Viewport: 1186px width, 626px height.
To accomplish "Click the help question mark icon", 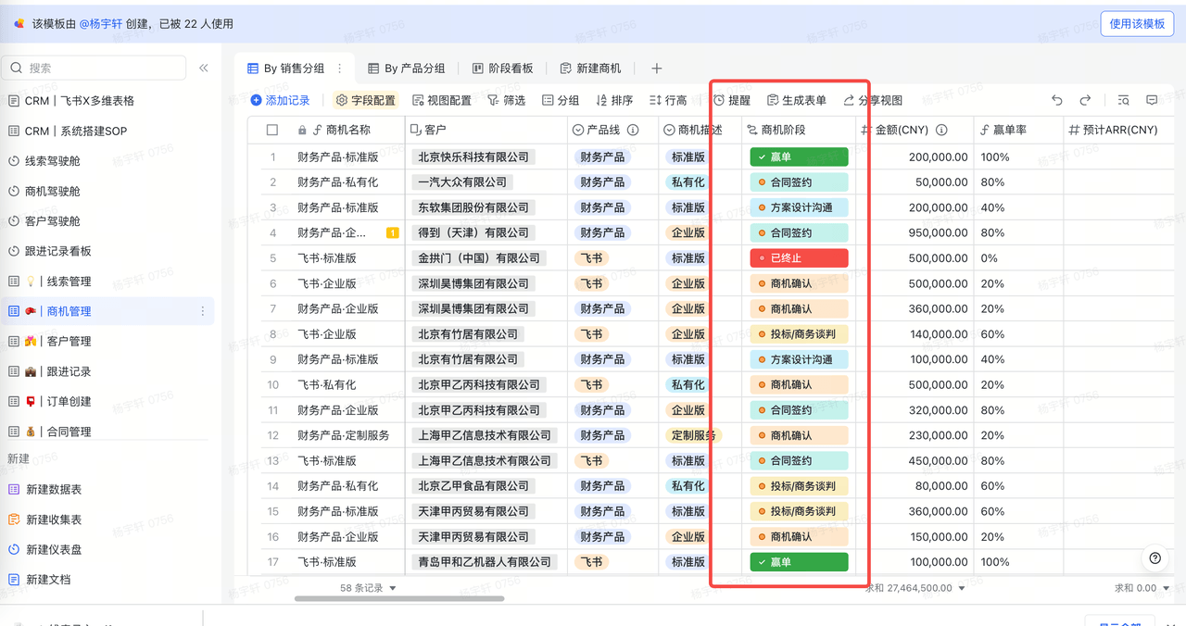I will [x=1154, y=557].
